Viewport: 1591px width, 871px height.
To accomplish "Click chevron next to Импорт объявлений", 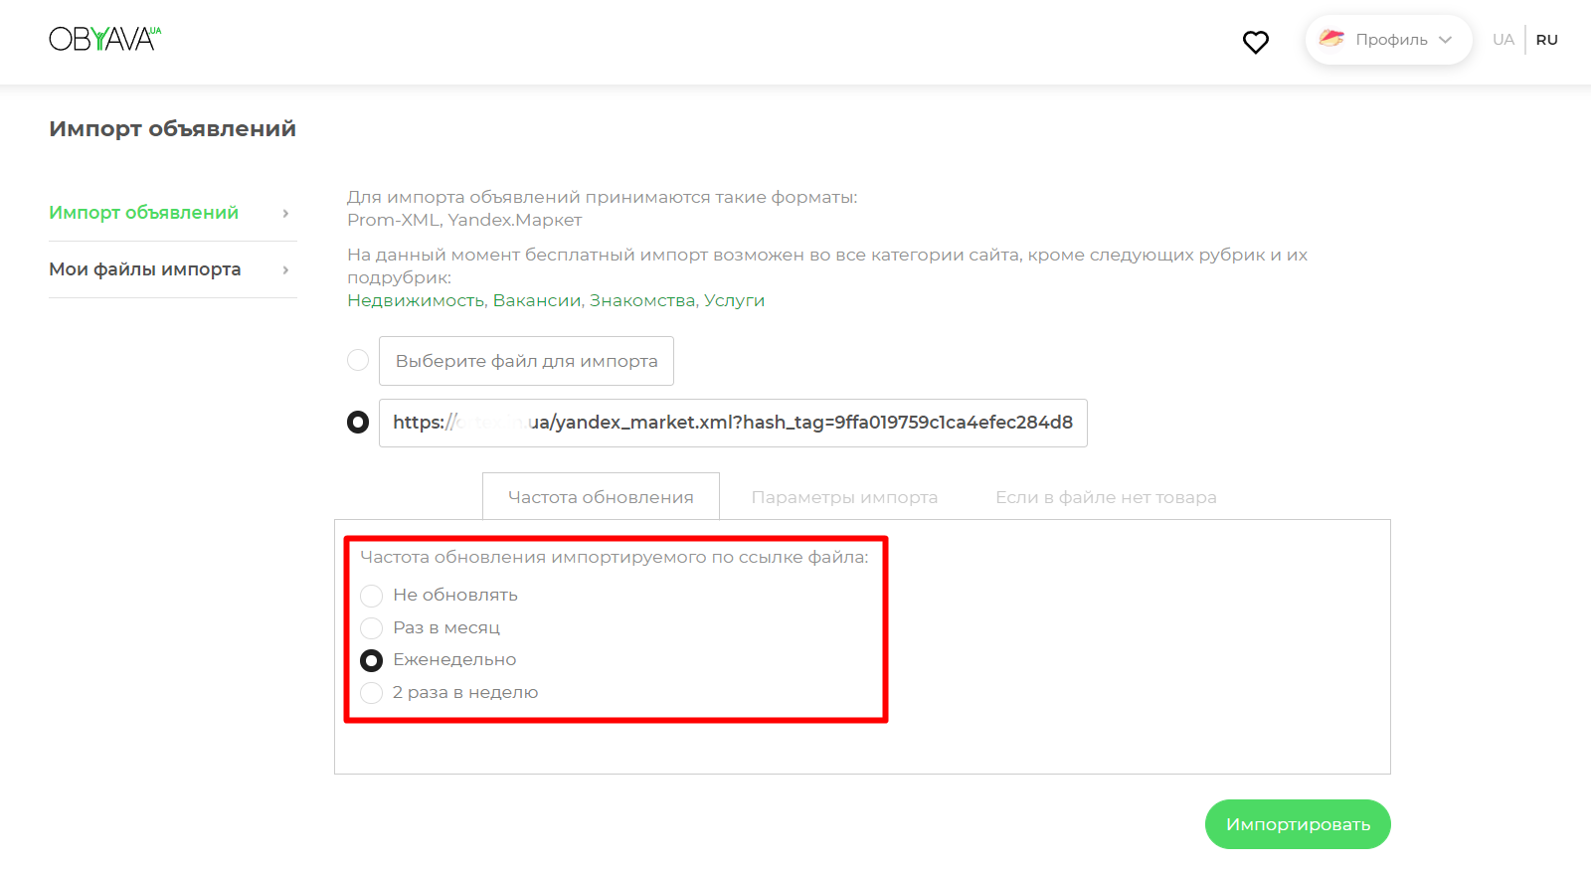I will 285,213.
